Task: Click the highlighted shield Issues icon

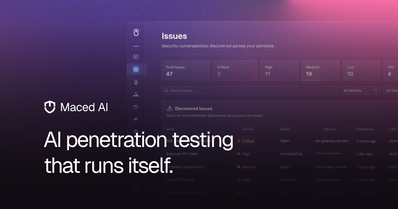Action: (136, 69)
